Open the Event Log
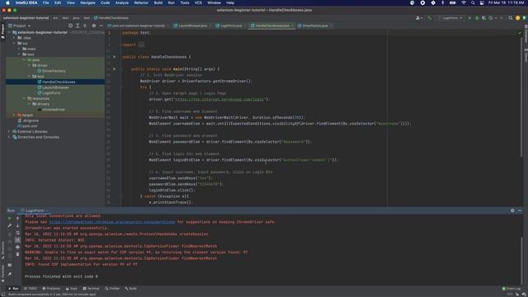 511,289
